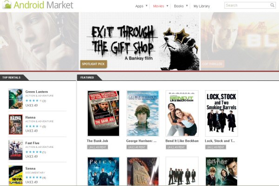Click the Spotlight Pick badge
The image size is (279, 186).
pyautogui.click(x=93, y=64)
